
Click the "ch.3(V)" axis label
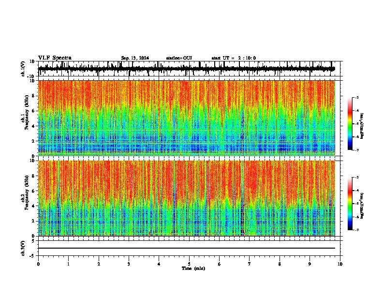[x=23, y=249]
